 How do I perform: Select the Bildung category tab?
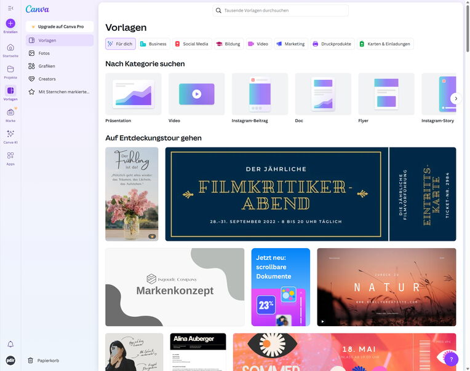tap(228, 44)
